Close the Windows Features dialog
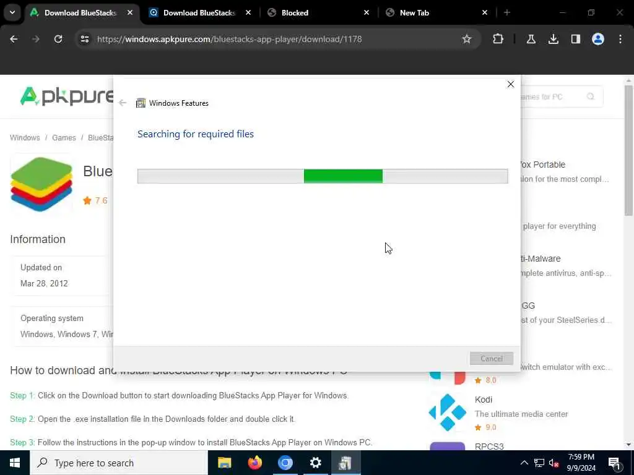Viewport: 634px width, 475px height. click(511, 84)
